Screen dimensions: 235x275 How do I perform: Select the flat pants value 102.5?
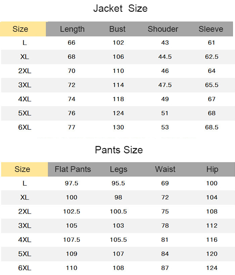(x=71, y=211)
